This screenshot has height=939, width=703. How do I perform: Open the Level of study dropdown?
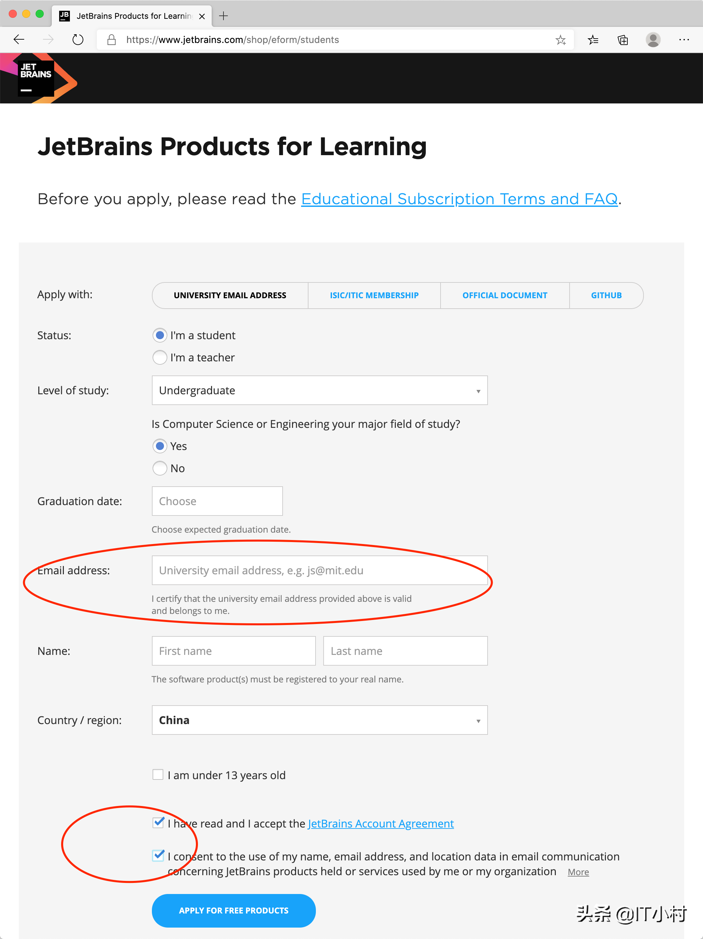click(319, 390)
